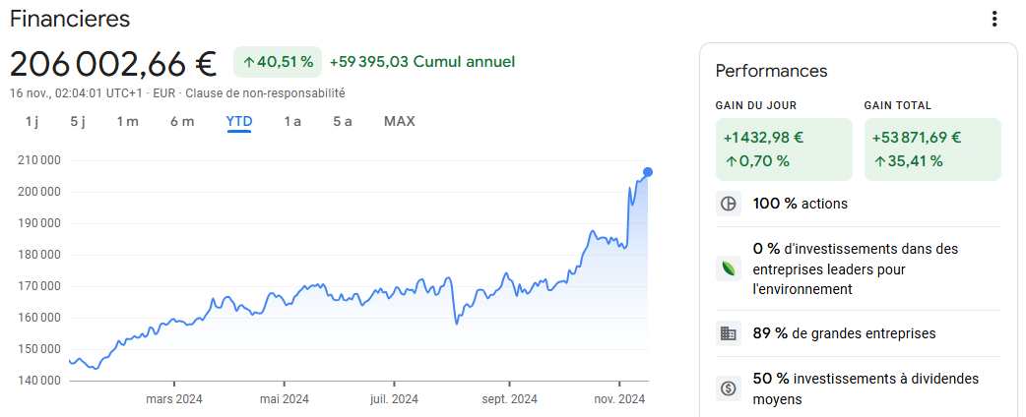The width and height of the screenshot is (1026, 417).
Task: Click the Gain total card
Action: (x=932, y=149)
